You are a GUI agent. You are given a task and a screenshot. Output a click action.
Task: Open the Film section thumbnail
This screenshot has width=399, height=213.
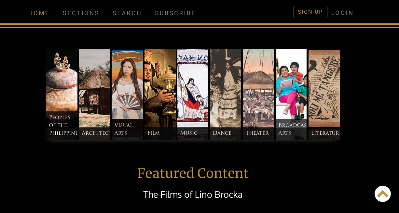click(160, 94)
